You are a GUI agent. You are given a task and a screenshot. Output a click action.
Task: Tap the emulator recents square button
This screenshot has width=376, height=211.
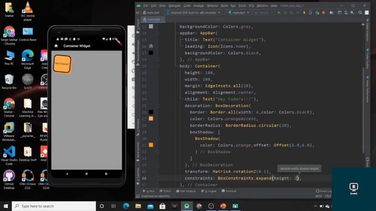pos(106,174)
